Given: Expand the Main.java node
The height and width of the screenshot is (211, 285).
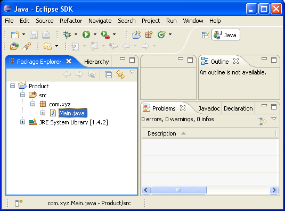Looking at the screenshot, I should (x=43, y=113).
